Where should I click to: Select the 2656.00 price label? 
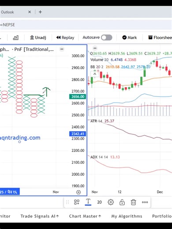tap(78, 96)
